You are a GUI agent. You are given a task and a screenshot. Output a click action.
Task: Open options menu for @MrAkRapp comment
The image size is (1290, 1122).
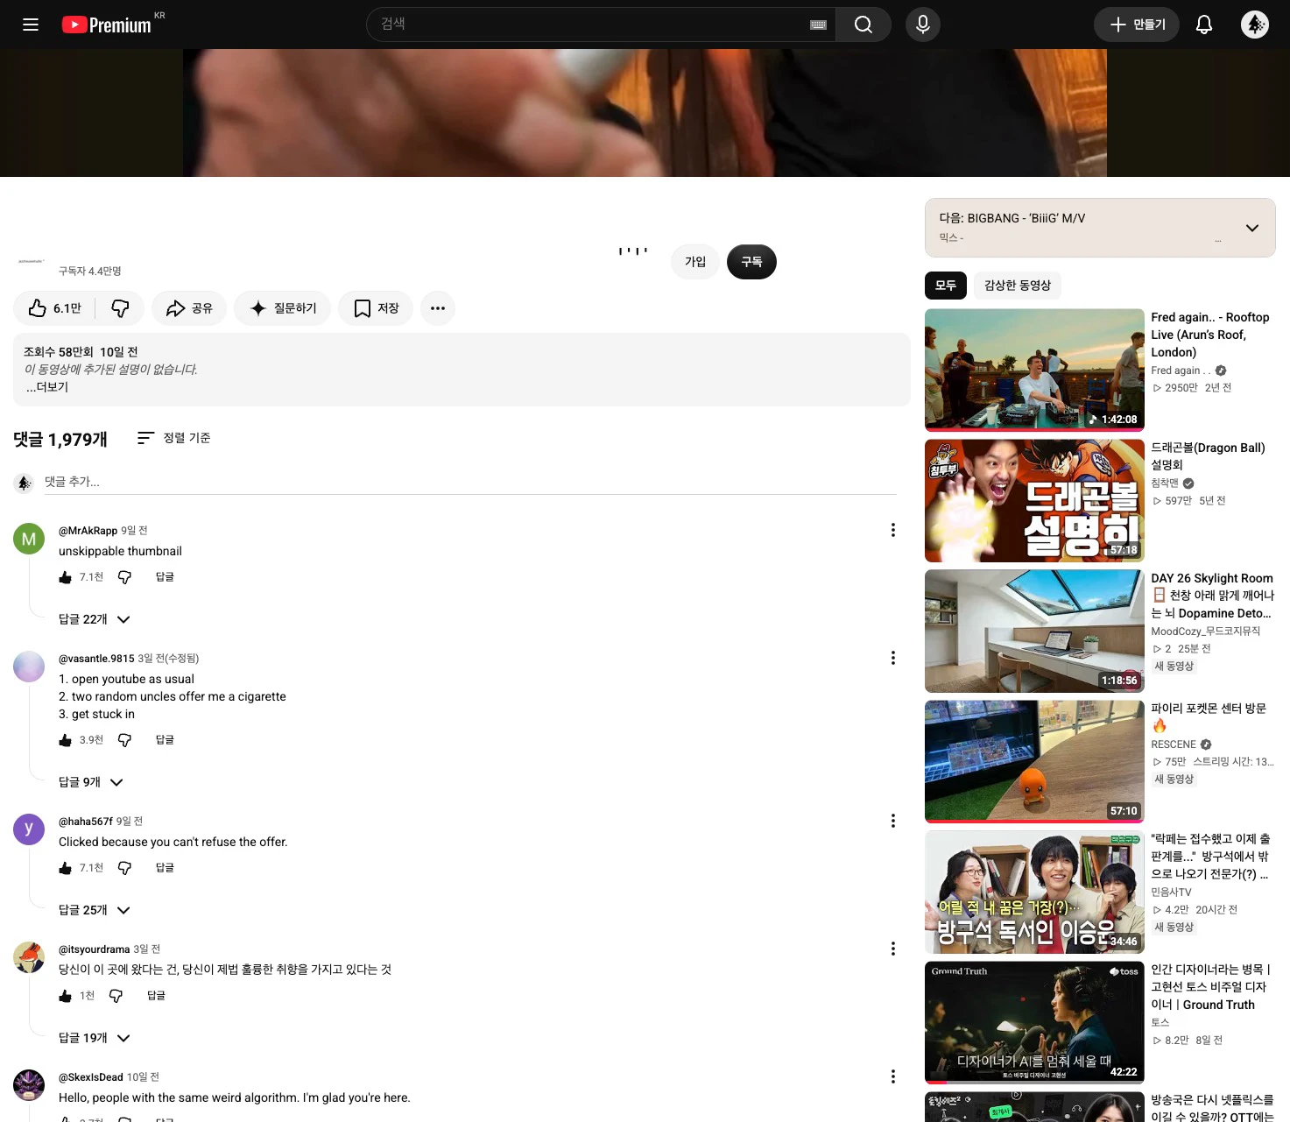(x=892, y=530)
